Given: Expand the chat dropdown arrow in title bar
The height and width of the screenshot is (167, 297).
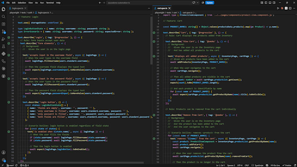Looking at the screenshot, I should pos(197,3).
